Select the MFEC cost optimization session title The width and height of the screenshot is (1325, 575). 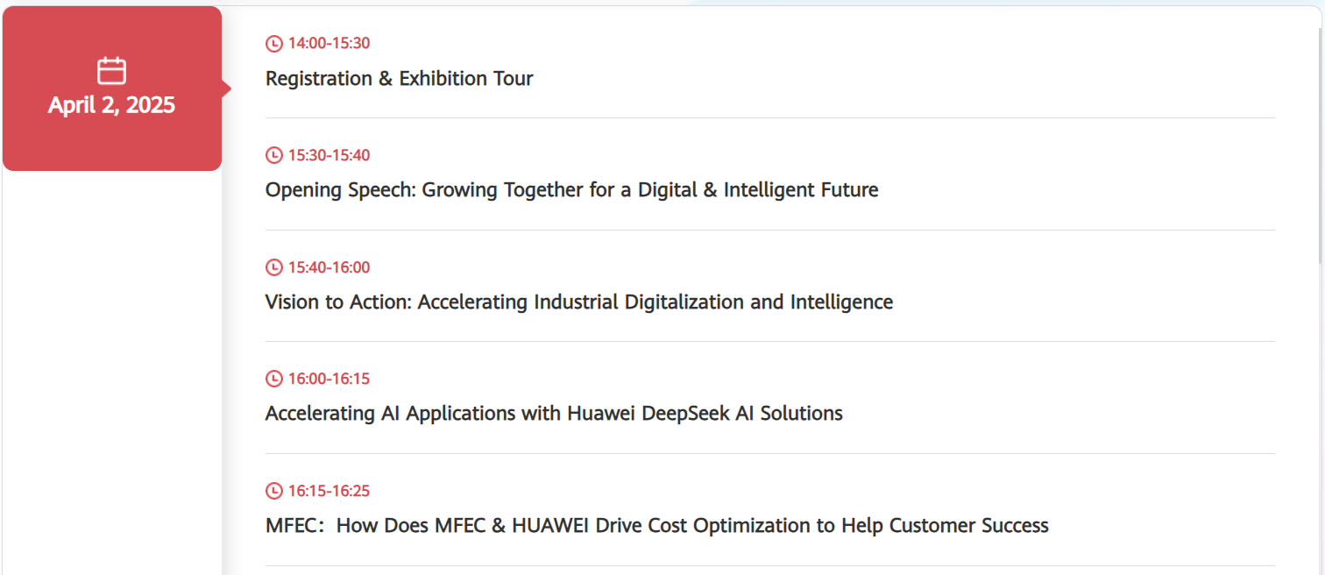(x=657, y=526)
